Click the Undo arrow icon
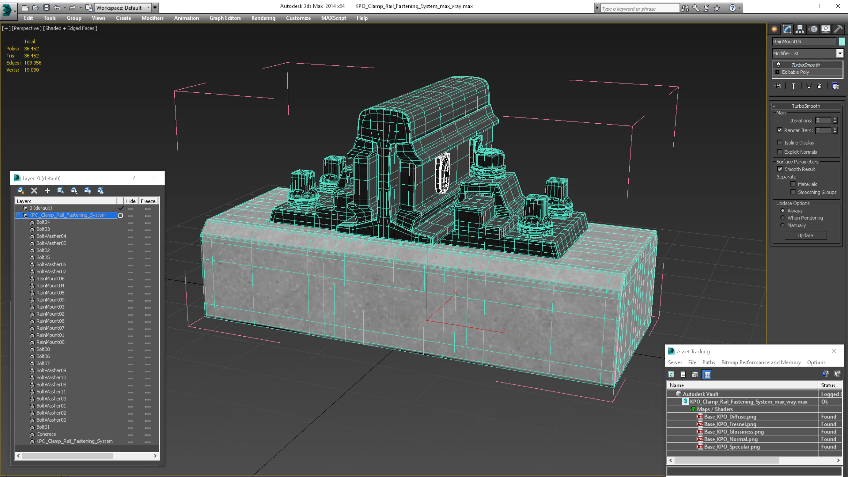 (x=57, y=7)
